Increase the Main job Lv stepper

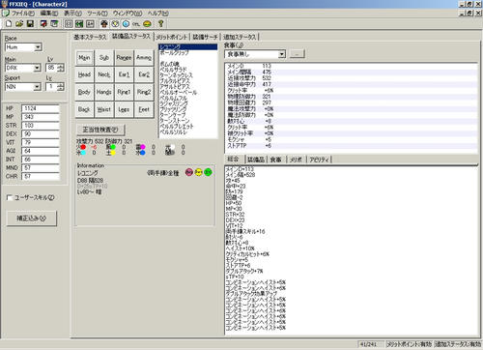[61, 66]
